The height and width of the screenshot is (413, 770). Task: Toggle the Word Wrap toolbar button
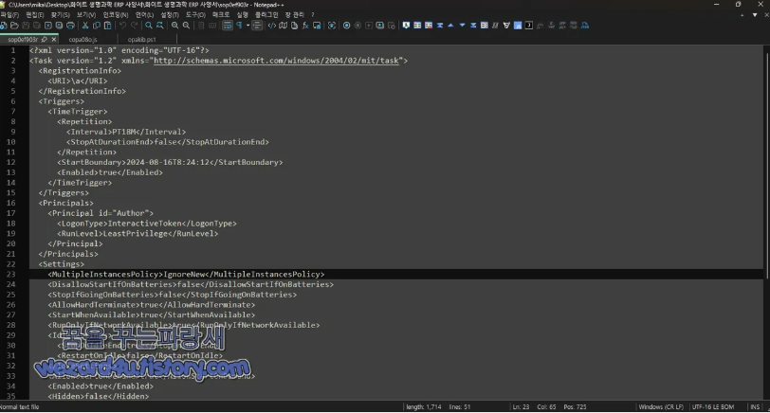pyautogui.click(x=227, y=26)
